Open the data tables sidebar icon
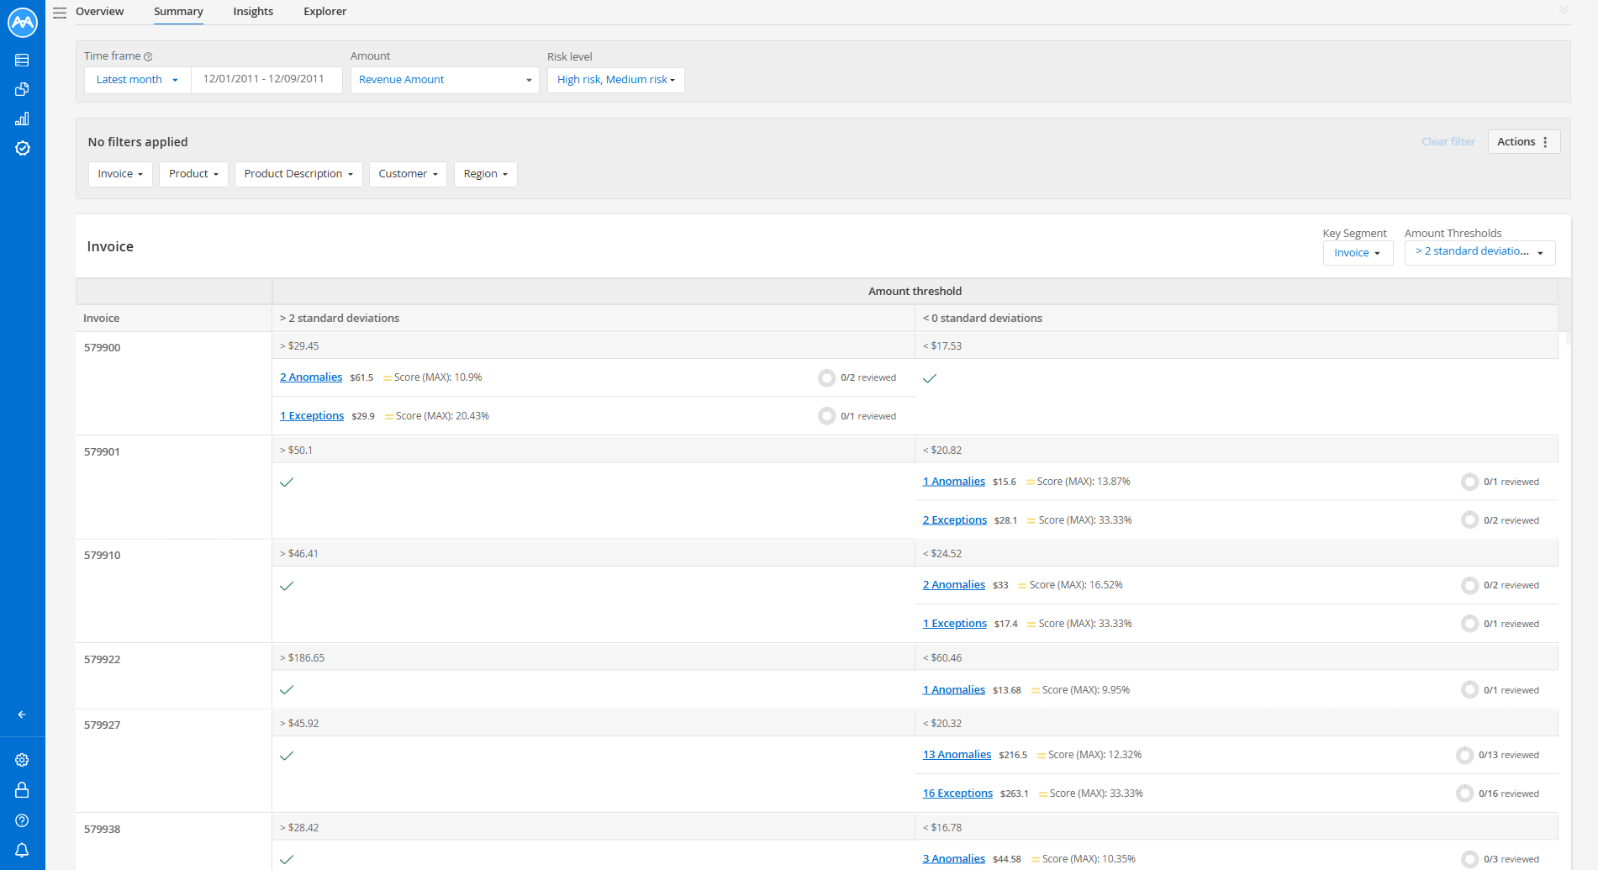 pos(22,61)
